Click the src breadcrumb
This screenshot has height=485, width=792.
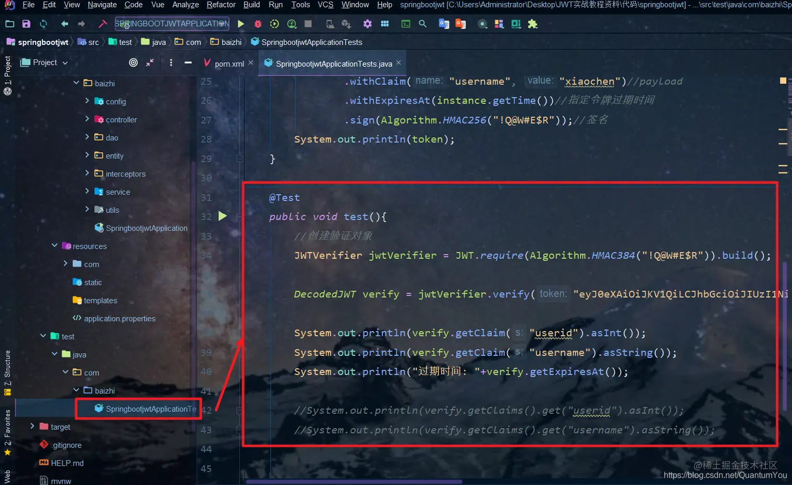coord(89,42)
